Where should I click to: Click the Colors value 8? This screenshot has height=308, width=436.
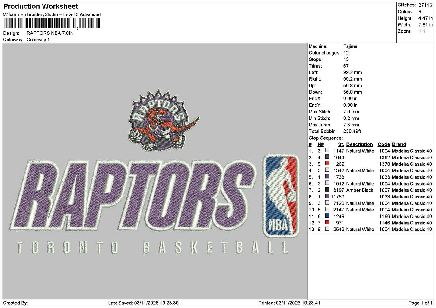point(420,12)
